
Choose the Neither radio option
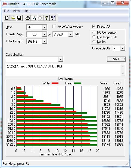tap(94, 42)
